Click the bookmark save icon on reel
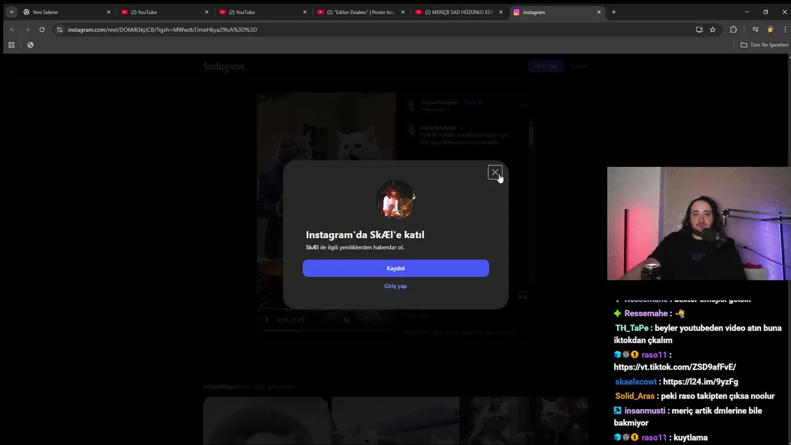Screen dimensions: 791x445 pos(523,295)
